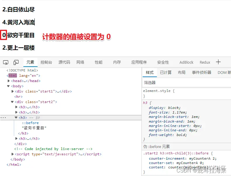231x176 pixels.
Task: Open the 事件侦听器 pane tab
Action: 202,72
